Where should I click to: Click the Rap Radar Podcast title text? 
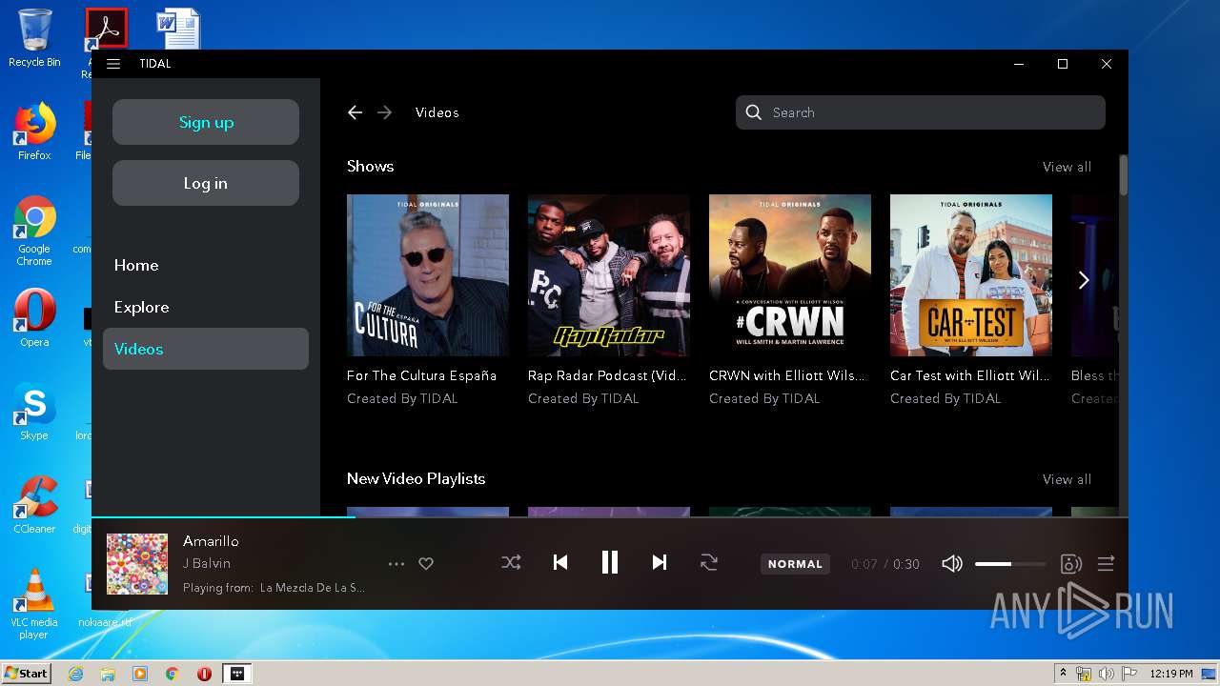tap(607, 375)
